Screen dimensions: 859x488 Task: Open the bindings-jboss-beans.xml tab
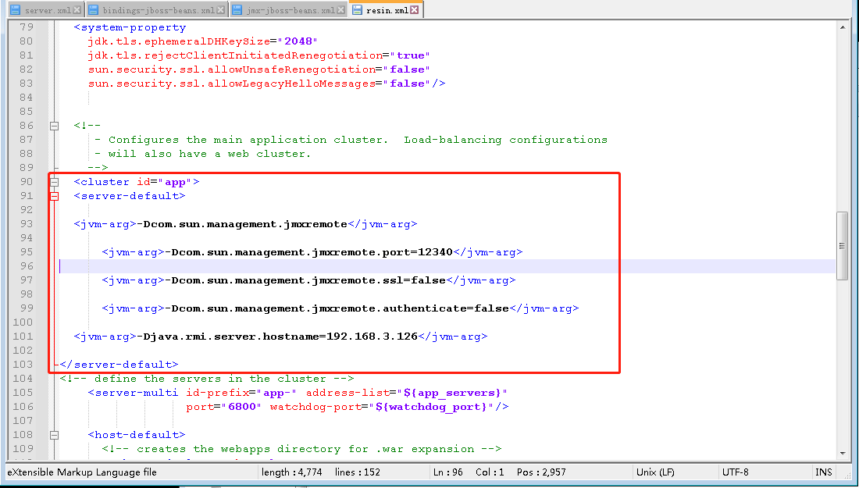[156, 10]
